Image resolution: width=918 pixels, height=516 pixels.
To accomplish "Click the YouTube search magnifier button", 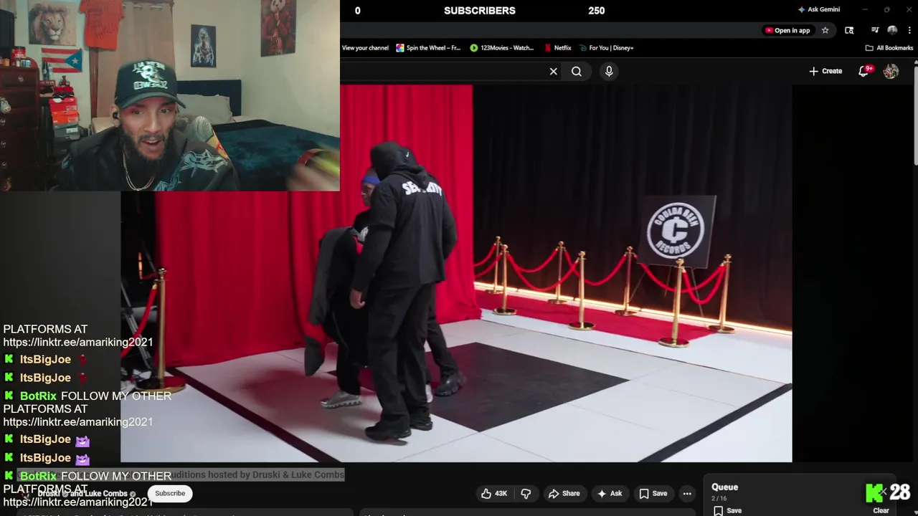I will (577, 71).
